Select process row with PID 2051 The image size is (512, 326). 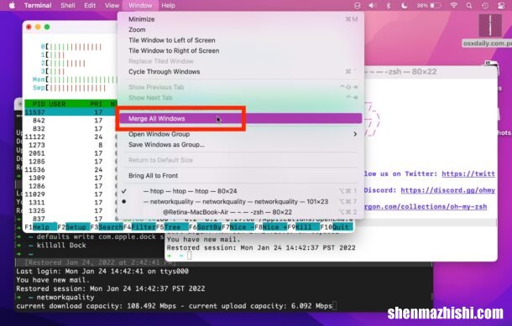point(71,153)
